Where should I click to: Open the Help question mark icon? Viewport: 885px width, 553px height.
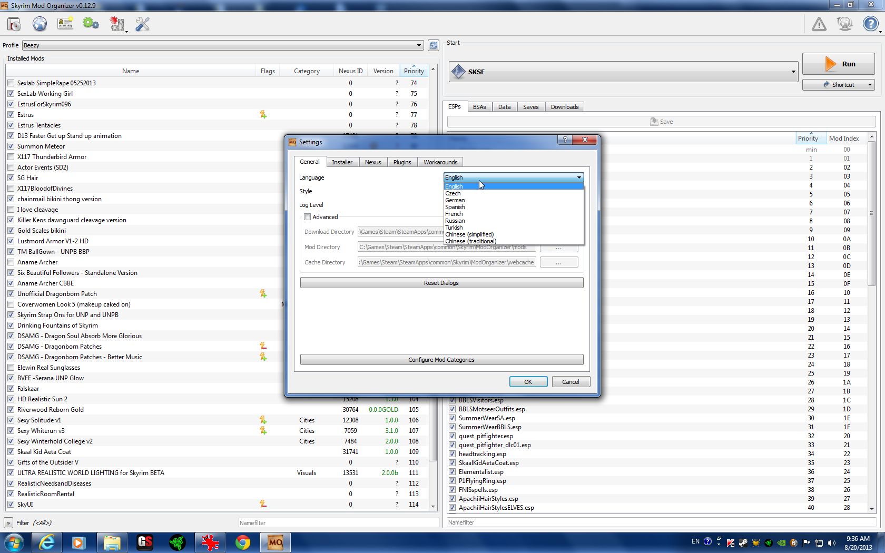870,24
